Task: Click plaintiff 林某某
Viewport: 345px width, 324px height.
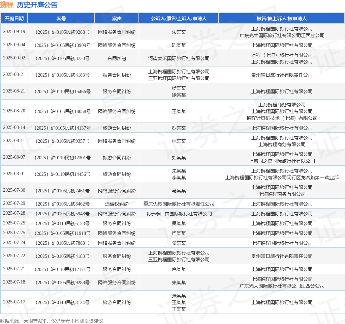Action: tap(179, 141)
